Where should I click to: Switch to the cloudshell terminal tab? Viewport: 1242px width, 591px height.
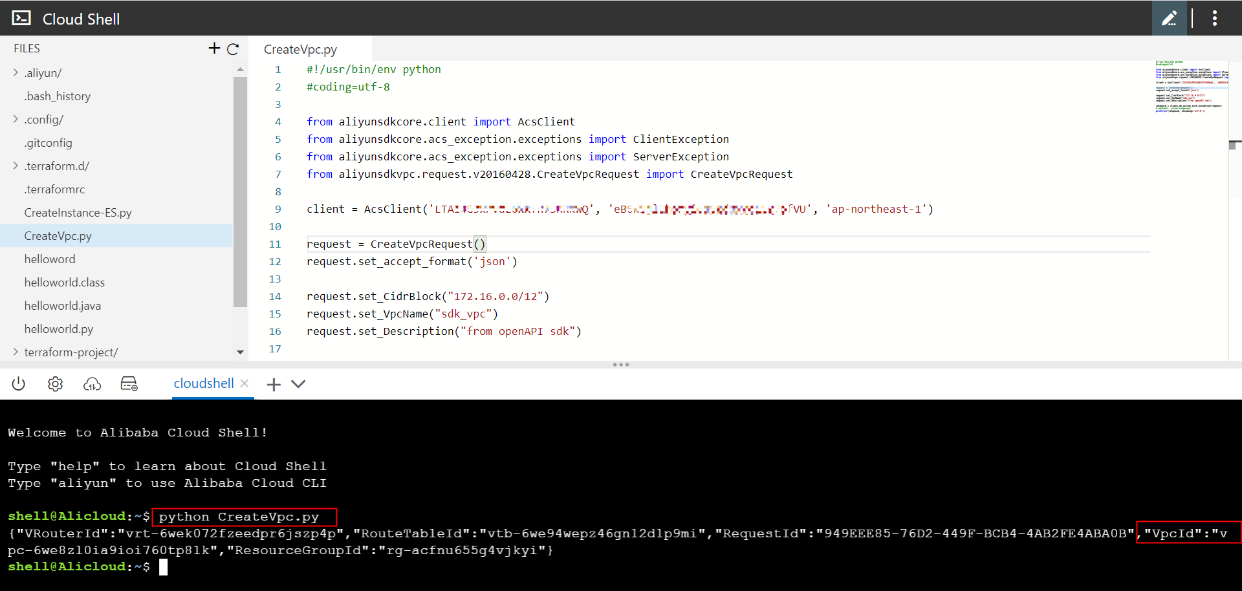(204, 383)
